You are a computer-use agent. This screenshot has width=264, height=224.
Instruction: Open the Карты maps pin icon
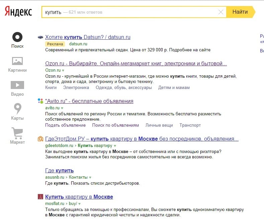17,109
